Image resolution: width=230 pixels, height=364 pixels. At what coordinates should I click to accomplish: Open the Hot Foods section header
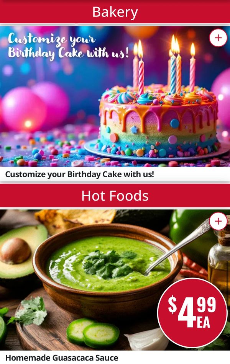(115, 196)
